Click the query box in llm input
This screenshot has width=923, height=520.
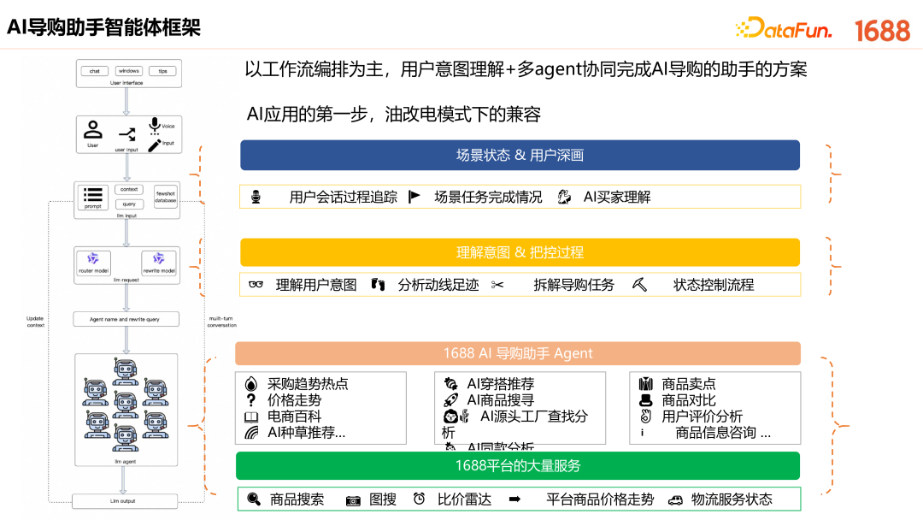coord(129,204)
